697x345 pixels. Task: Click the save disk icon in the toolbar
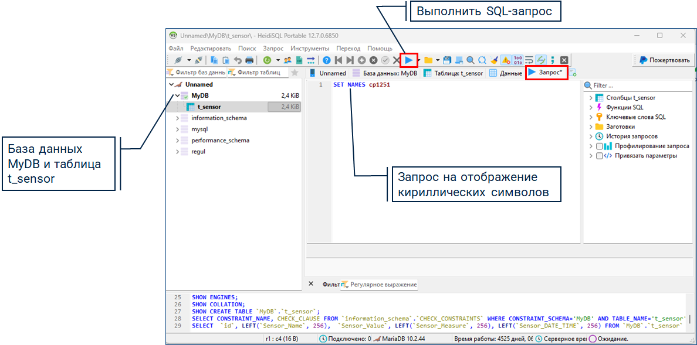click(447, 60)
